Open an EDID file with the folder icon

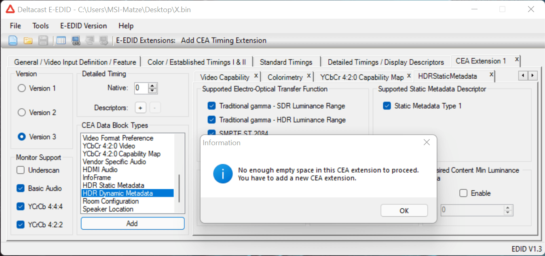(28, 40)
